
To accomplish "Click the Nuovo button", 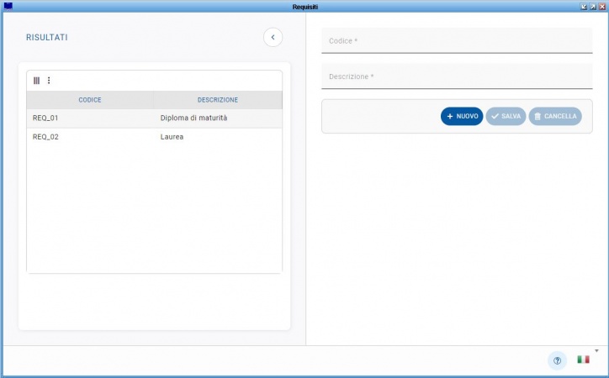I will click(462, 116).
